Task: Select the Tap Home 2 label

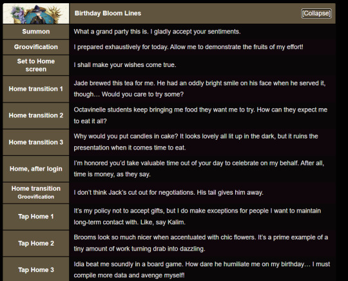Action: tap(36, 244)
